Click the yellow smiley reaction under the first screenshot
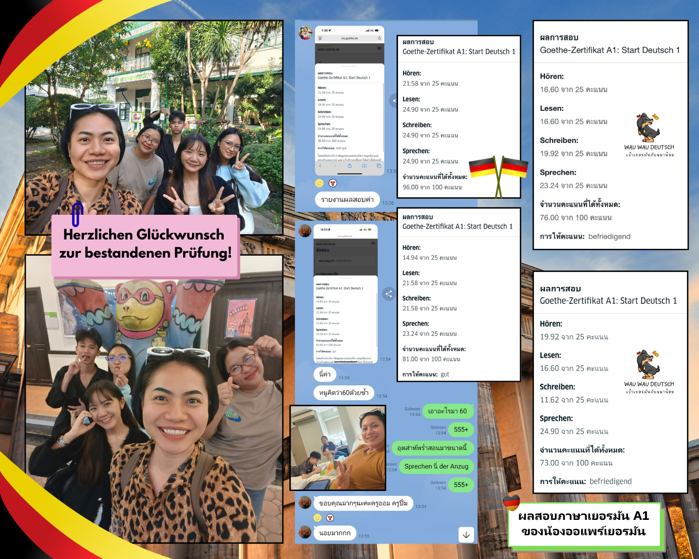 319,183
